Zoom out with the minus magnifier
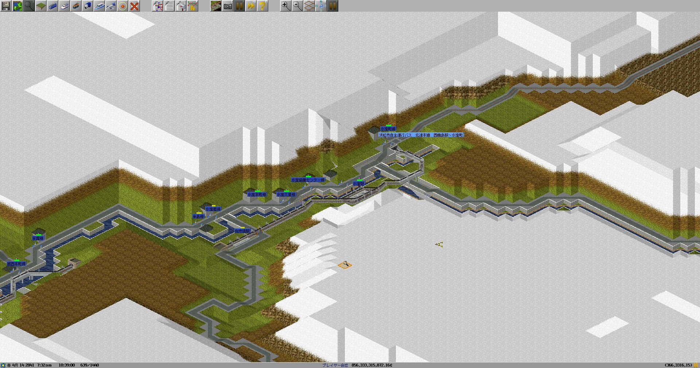 click(297, 6)
